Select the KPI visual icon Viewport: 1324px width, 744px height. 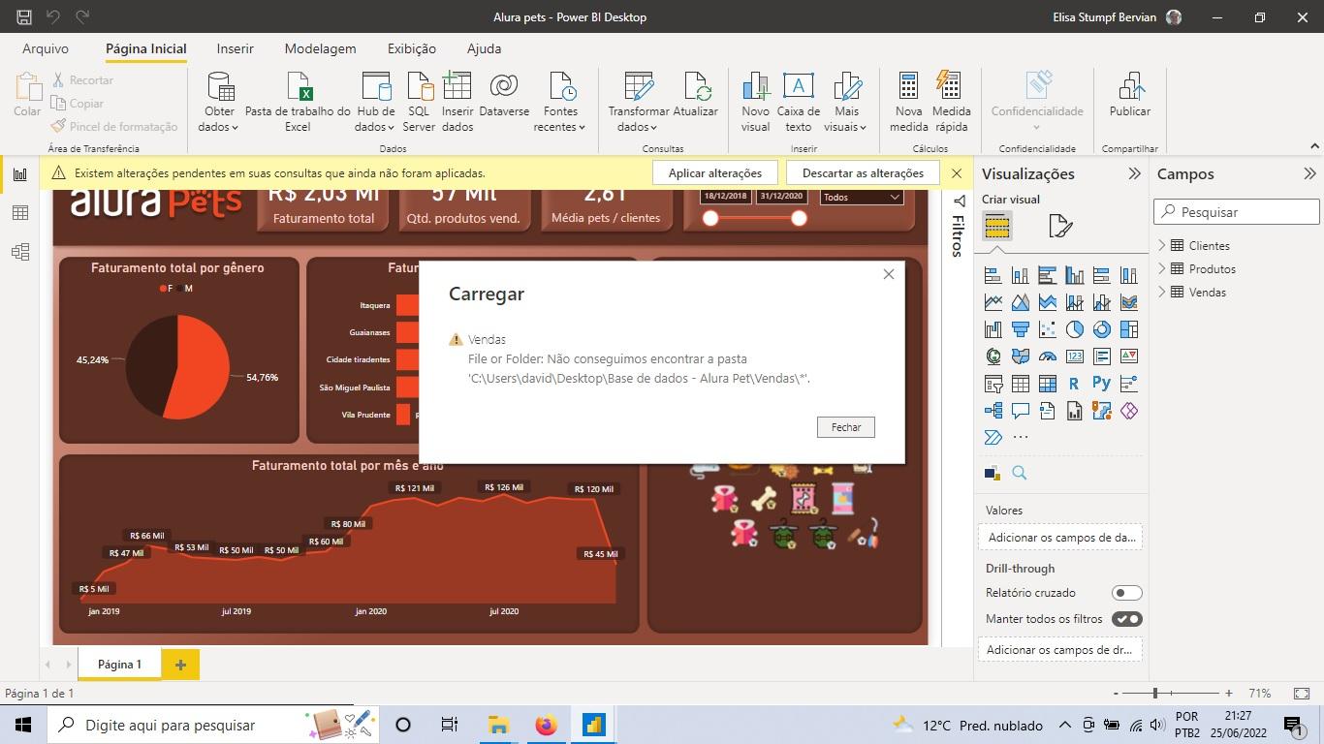1128,356
